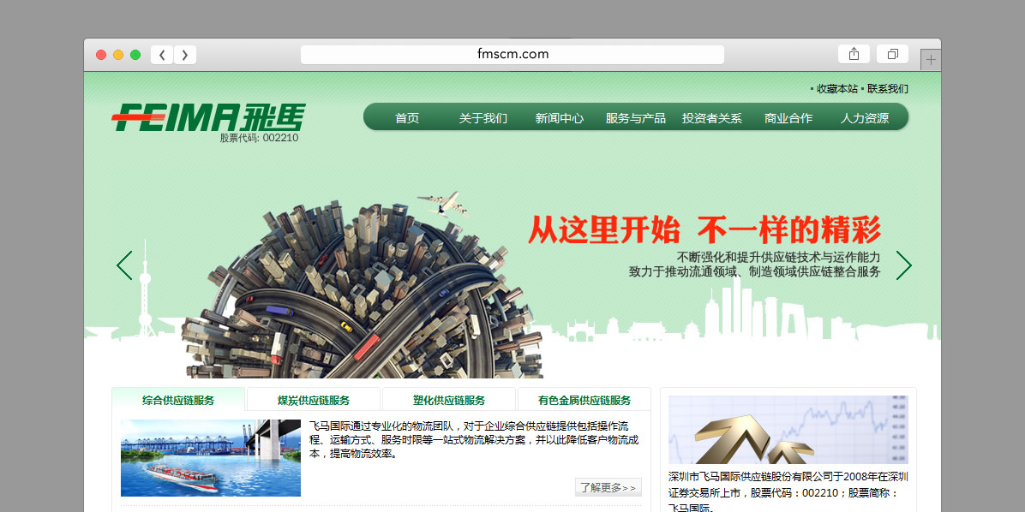This screenshot has height=512, width=1025.
Task: Advance to next banner slide arrow
Action: pyautogui.click(x=903, y=265)
